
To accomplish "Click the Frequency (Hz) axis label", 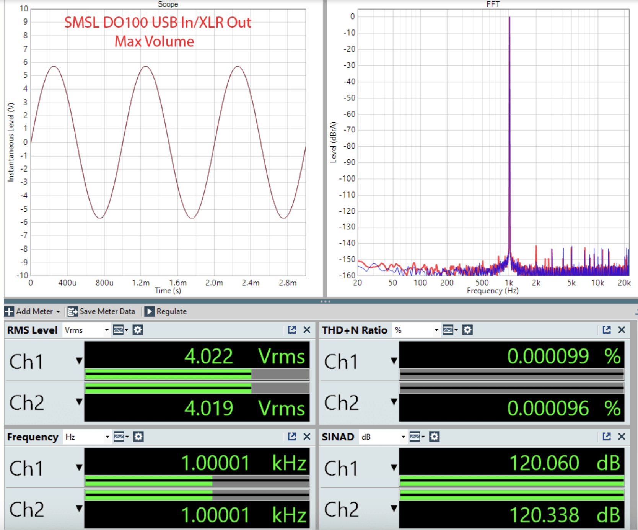I will [x=493, y=291].
